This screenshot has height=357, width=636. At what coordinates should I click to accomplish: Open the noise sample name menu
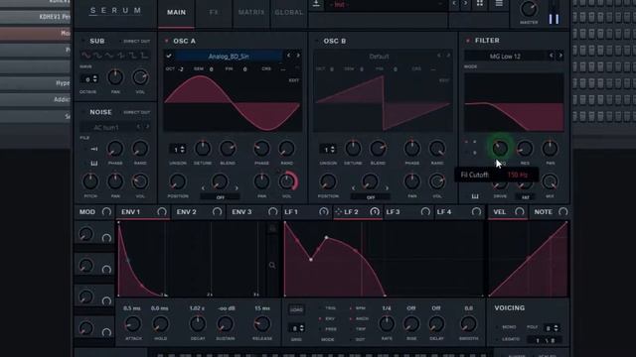point(106,128)
